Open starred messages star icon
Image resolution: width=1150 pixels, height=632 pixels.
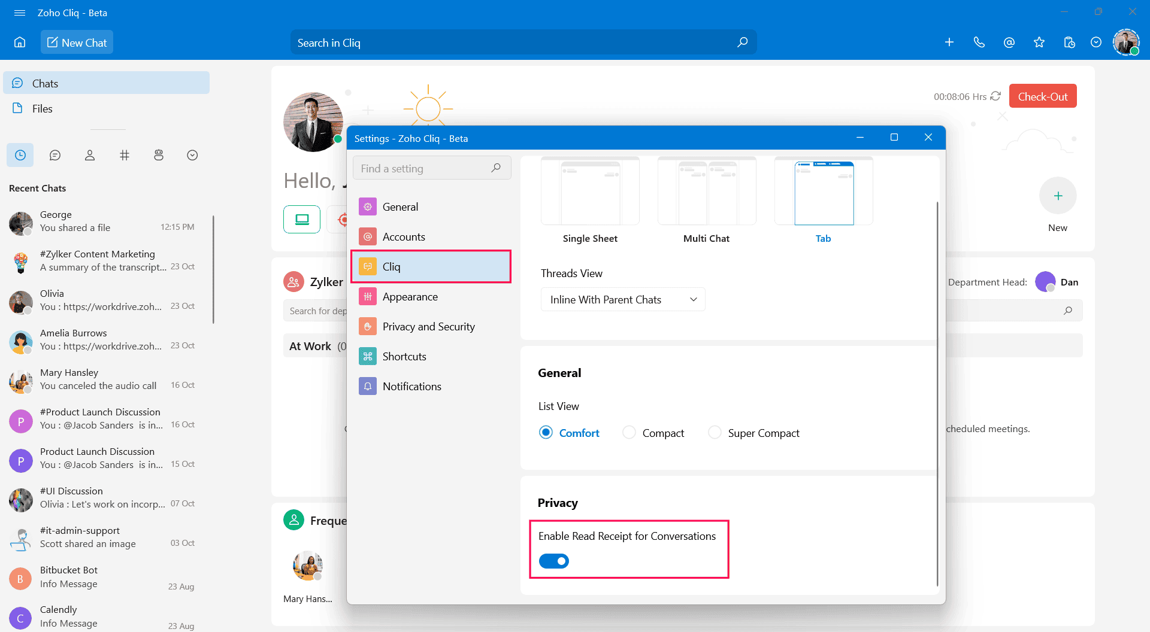(x=1039, y=42)
